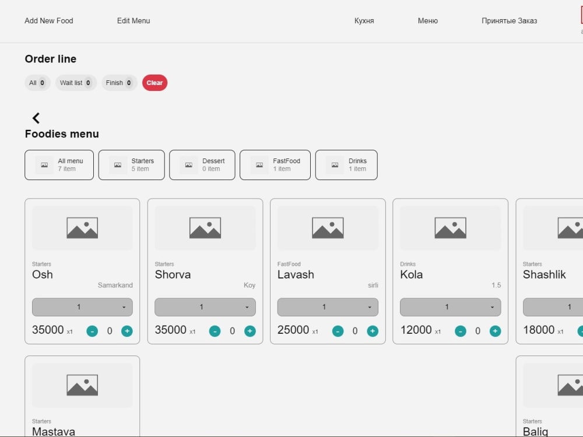Increase Shorva quantity with plus button
Screen dimensions: 583x437
click(250, 331)
